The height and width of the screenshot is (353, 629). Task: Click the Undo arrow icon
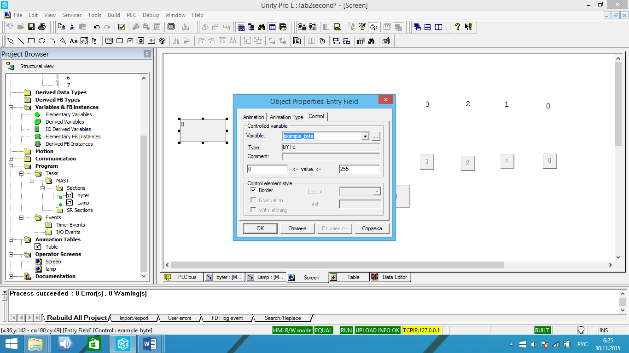tap(97, 27)
